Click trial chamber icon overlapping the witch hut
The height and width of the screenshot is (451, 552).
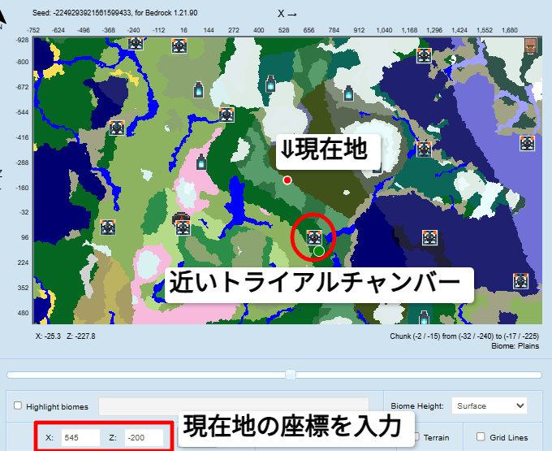click(x=183, y=228)
